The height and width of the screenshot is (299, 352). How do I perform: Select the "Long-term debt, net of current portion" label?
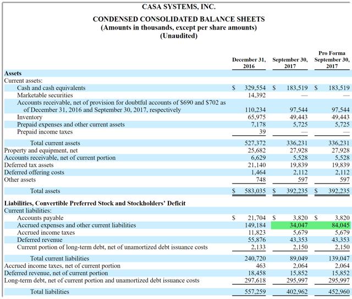102,281
